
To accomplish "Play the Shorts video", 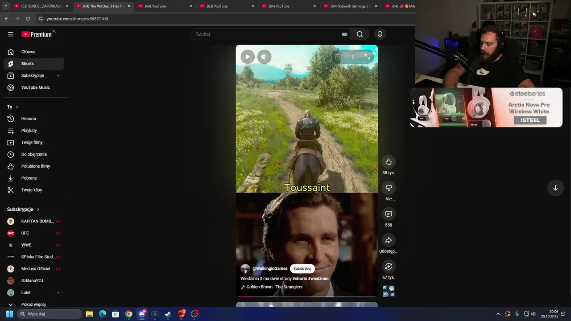I will [248, 57].
